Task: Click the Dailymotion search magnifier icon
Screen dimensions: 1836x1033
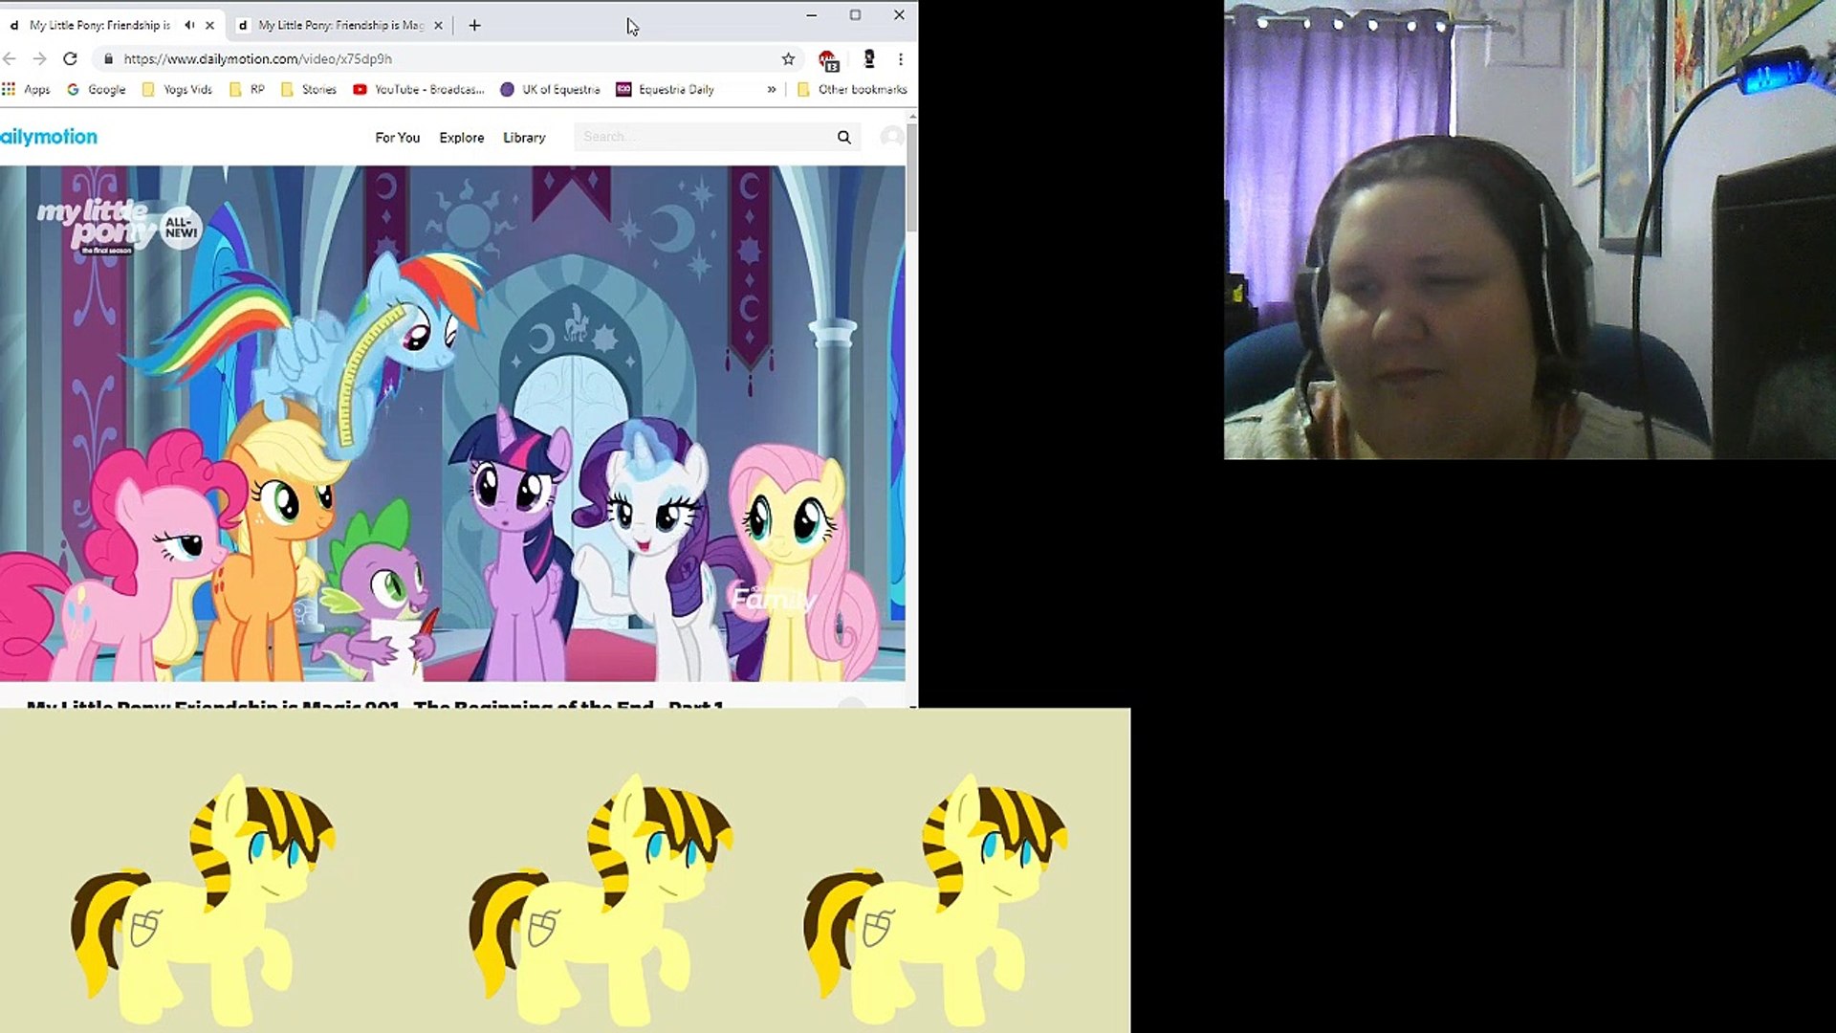Action: coord(843,138)
